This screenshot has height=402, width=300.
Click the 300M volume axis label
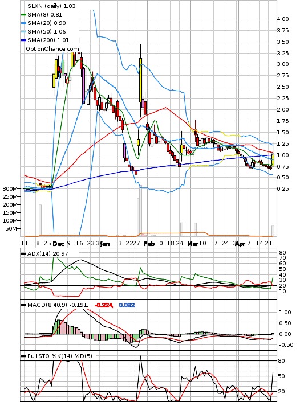point(10,188)
